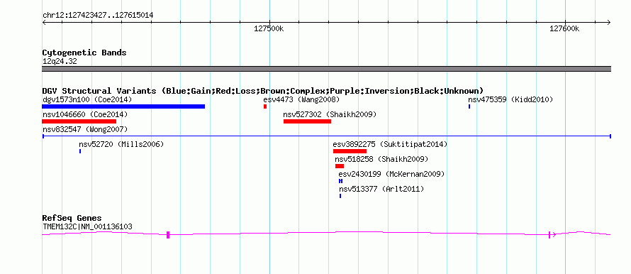Screen dimensions: 631x274
Task: Select the nsv527302 (Shaikh2009) label
Action: pyautogui.click(x=330, y=114)
